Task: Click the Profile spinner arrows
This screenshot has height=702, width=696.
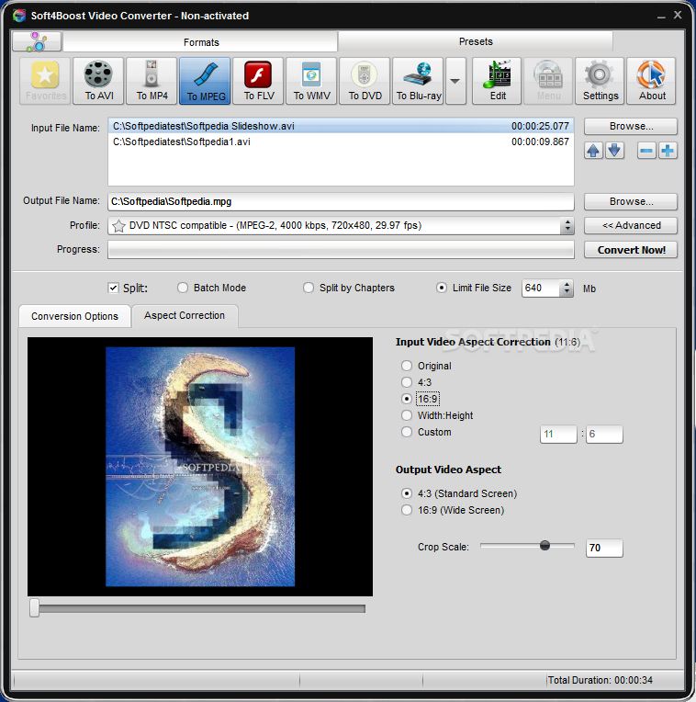Action: 567,226
